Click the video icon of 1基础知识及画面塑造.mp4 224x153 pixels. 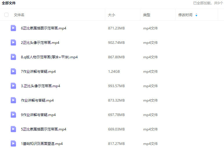(13, 143)
